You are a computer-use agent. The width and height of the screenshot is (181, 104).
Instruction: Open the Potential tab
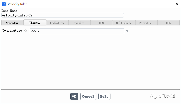[146, 23]
